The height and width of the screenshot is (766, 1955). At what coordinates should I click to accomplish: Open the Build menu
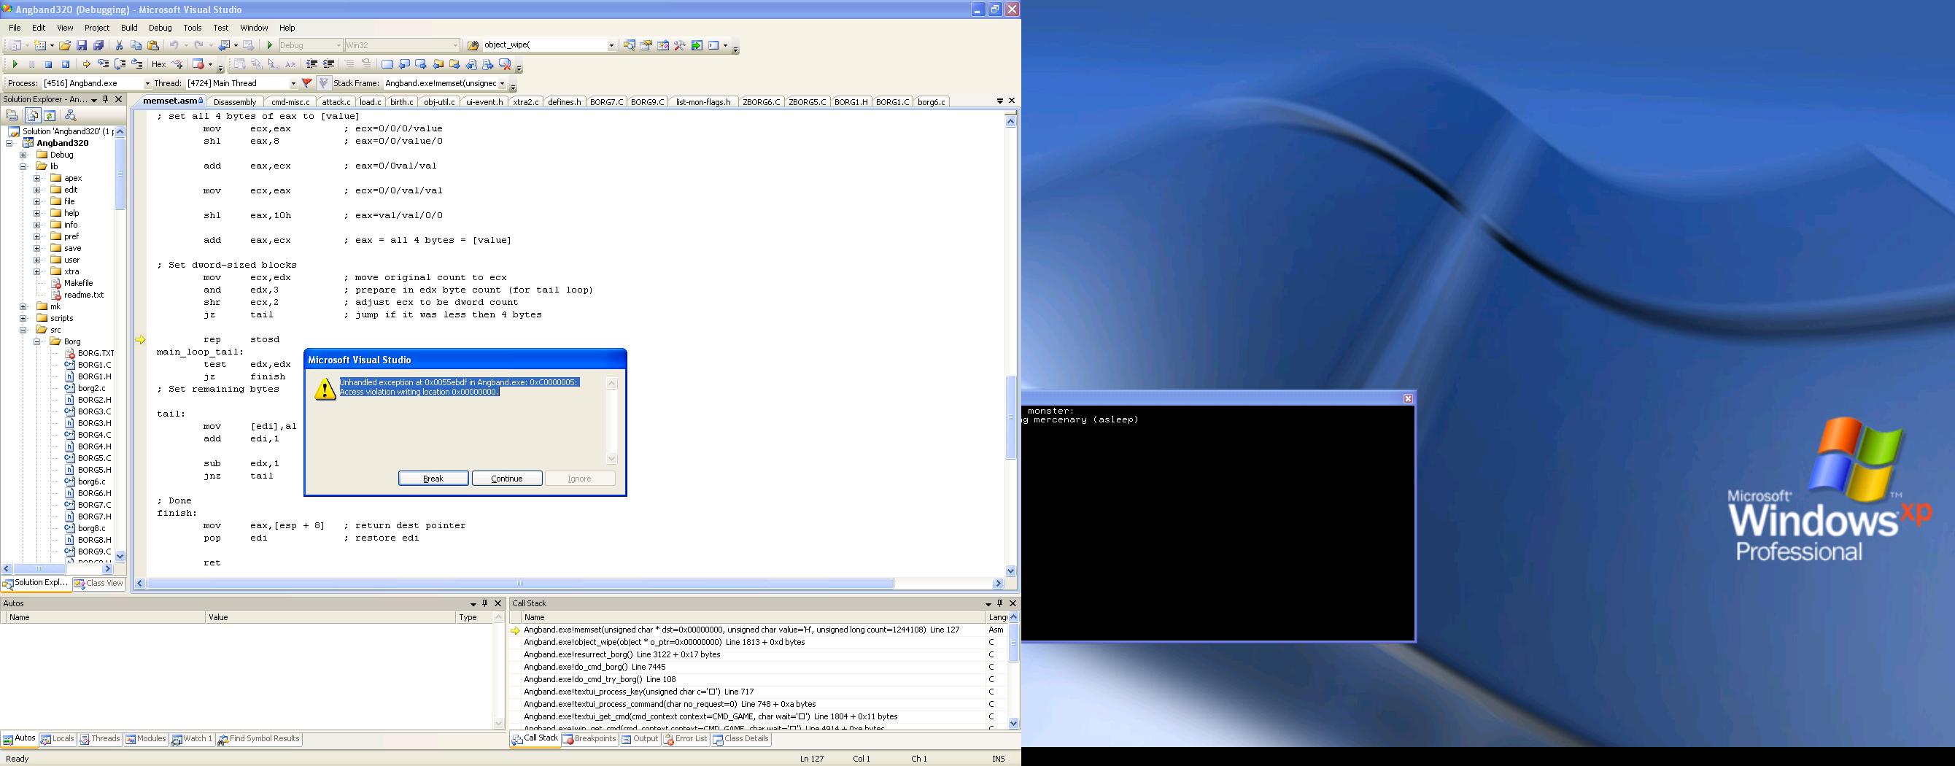(x=129, y=27)
